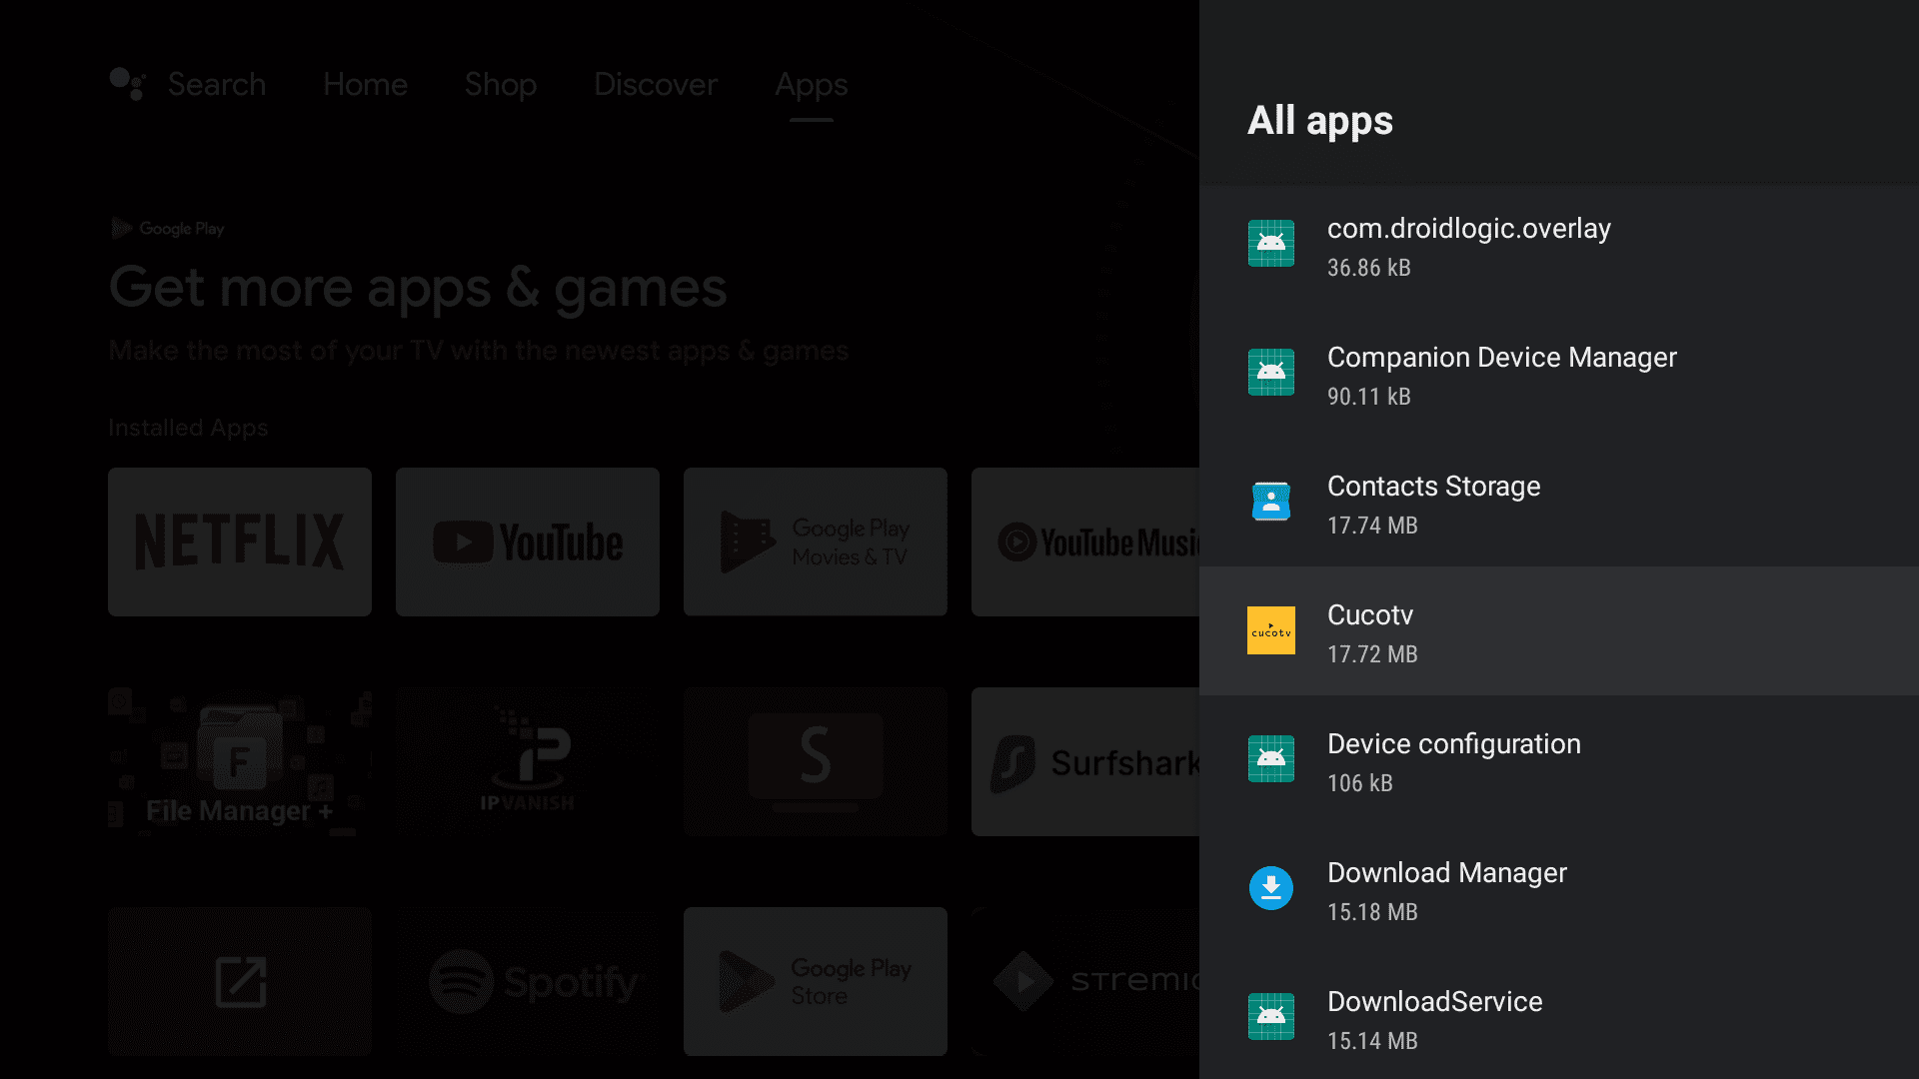Launch the Stremio app tile
Image resolution: width=1919 pixels, height=1079 pixels.
tap(1085, 981)
